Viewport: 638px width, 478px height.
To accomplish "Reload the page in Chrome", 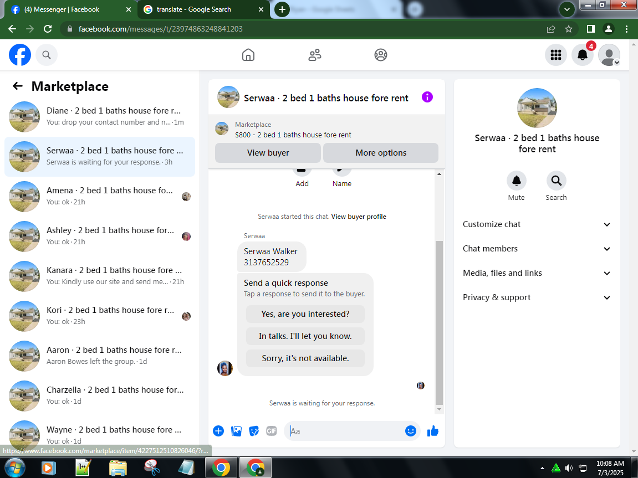I will click(48, 29).
